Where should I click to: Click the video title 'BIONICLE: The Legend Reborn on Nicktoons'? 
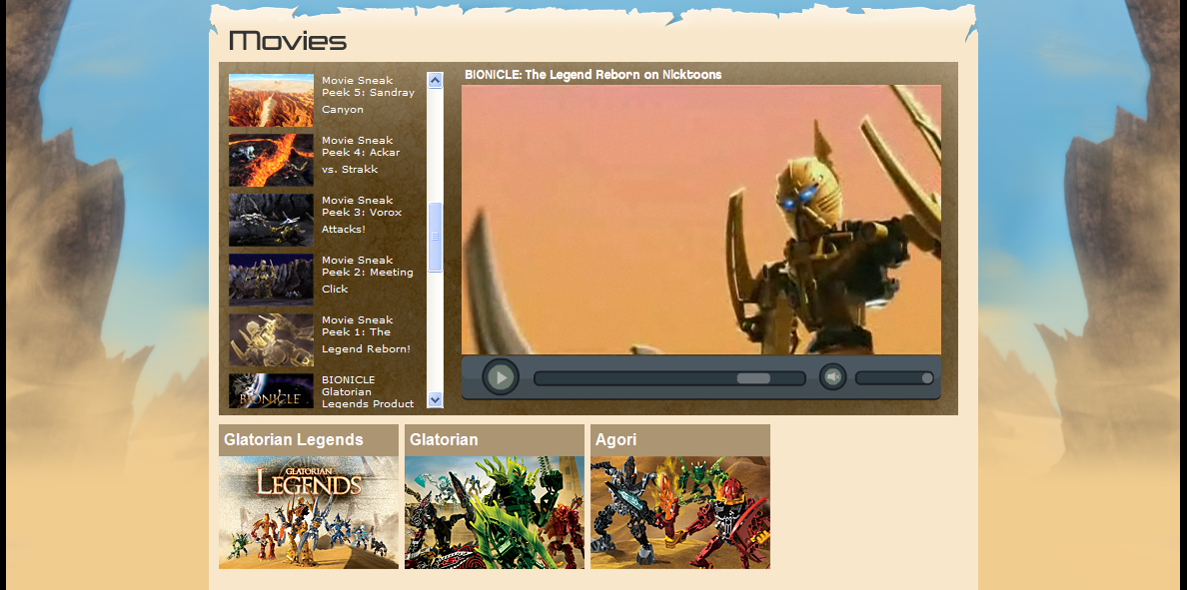(593, 74)
